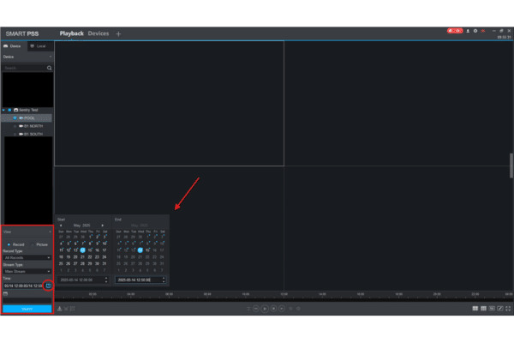Image resolution: width=514 pixels, height=343 pixels.
Task: Open the Stream Type dropdown
Action: point(27,272)
